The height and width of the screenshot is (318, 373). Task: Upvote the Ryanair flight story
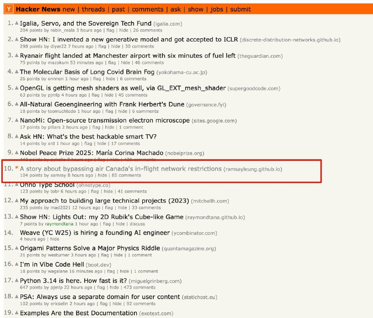click(x=17, y=55)
